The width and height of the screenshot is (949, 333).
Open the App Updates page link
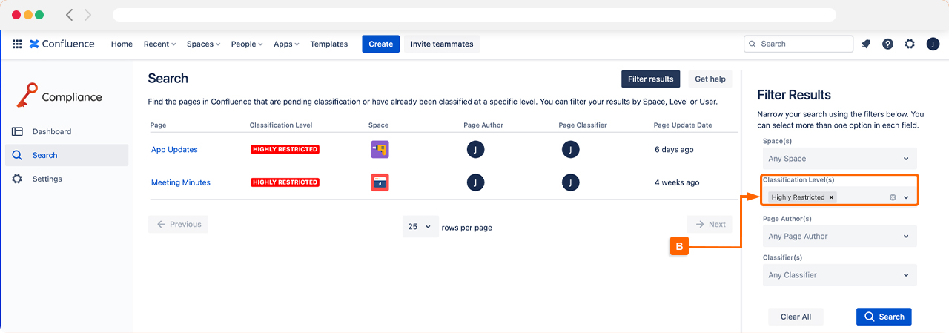[174, 150]
